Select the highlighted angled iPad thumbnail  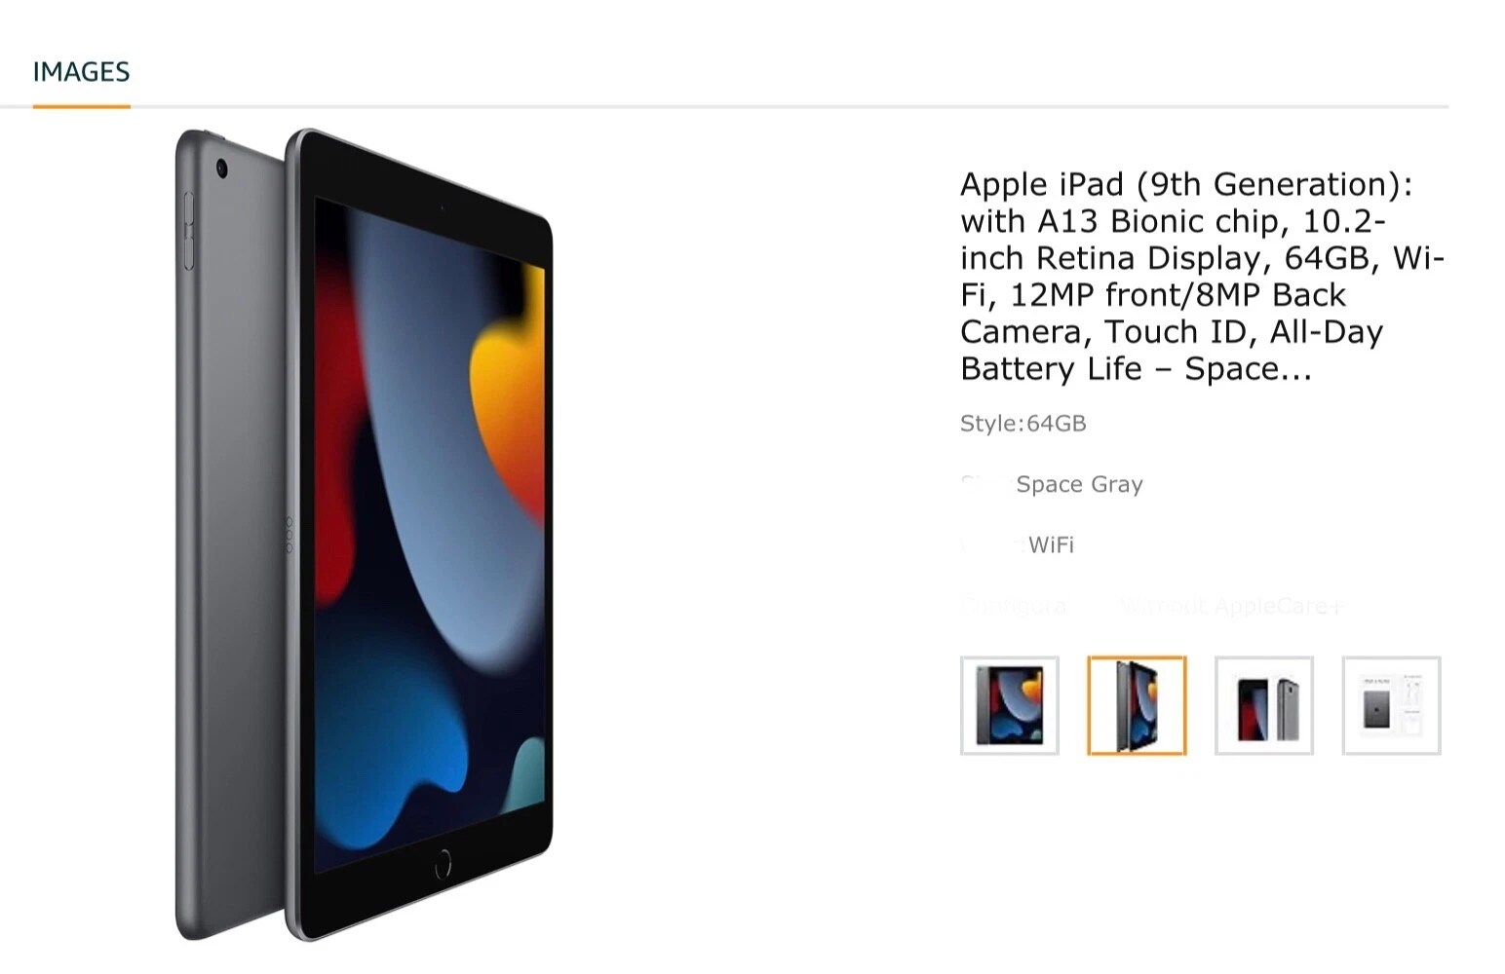[x=1137, y=705]
